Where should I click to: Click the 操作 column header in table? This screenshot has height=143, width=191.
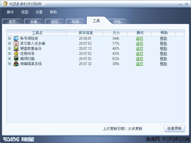pyautogui.click(x=139, y=33)
